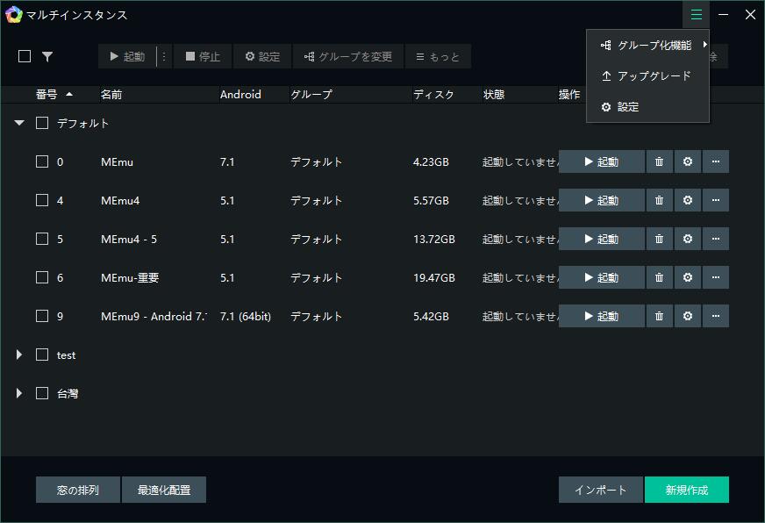
Task: Tick the checkbox for MEmu instance 0
Action: [42, 161]
